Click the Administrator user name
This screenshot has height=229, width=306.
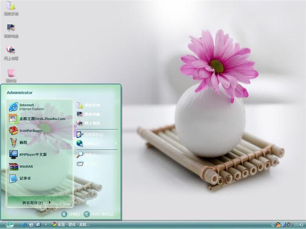20,93
